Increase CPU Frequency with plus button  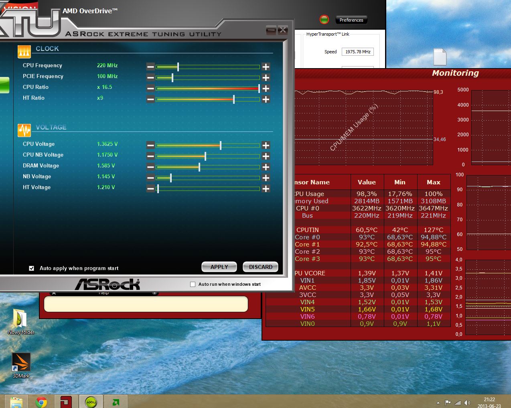(266, 67)
